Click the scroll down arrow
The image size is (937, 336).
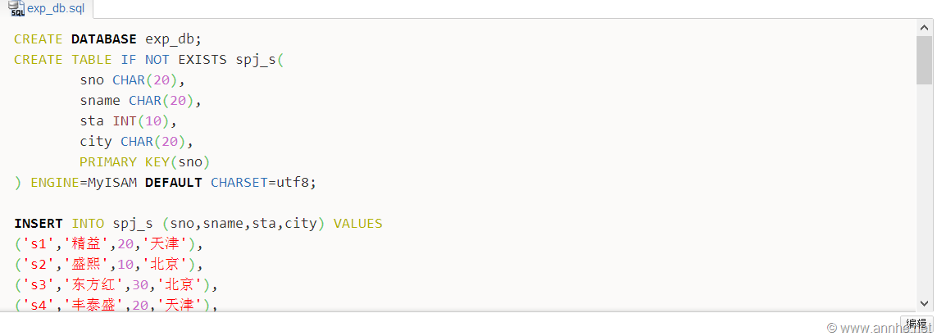pos(924,302)
